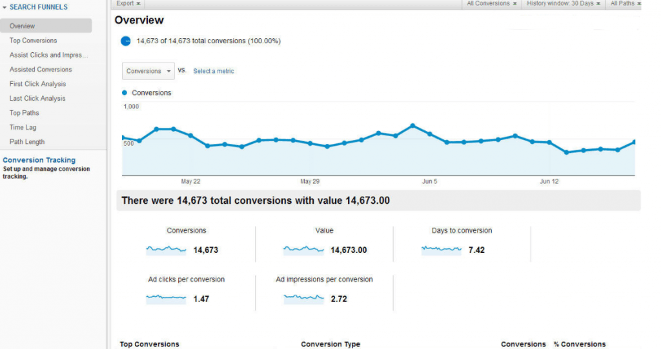
Task: Open Time Lag report
Action: [x=23, y=127]
